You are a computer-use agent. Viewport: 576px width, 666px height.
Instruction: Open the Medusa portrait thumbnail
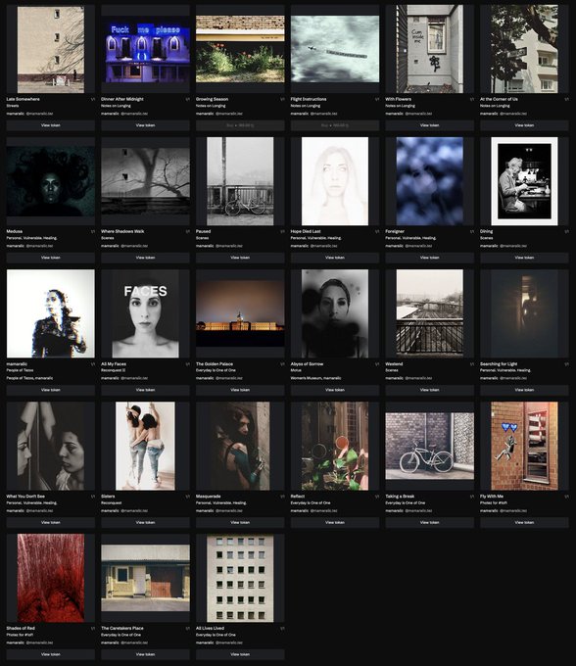51,181
